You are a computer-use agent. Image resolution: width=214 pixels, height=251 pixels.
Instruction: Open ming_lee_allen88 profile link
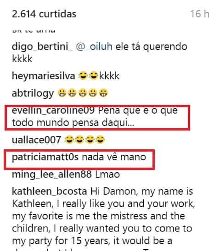[52, 175]
